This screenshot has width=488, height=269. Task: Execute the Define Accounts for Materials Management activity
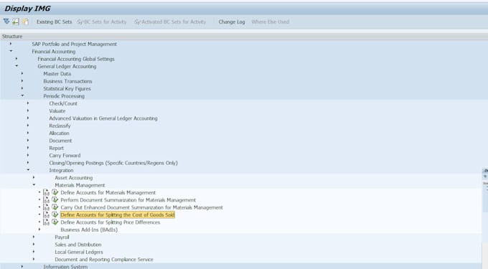tap(55, 192)
